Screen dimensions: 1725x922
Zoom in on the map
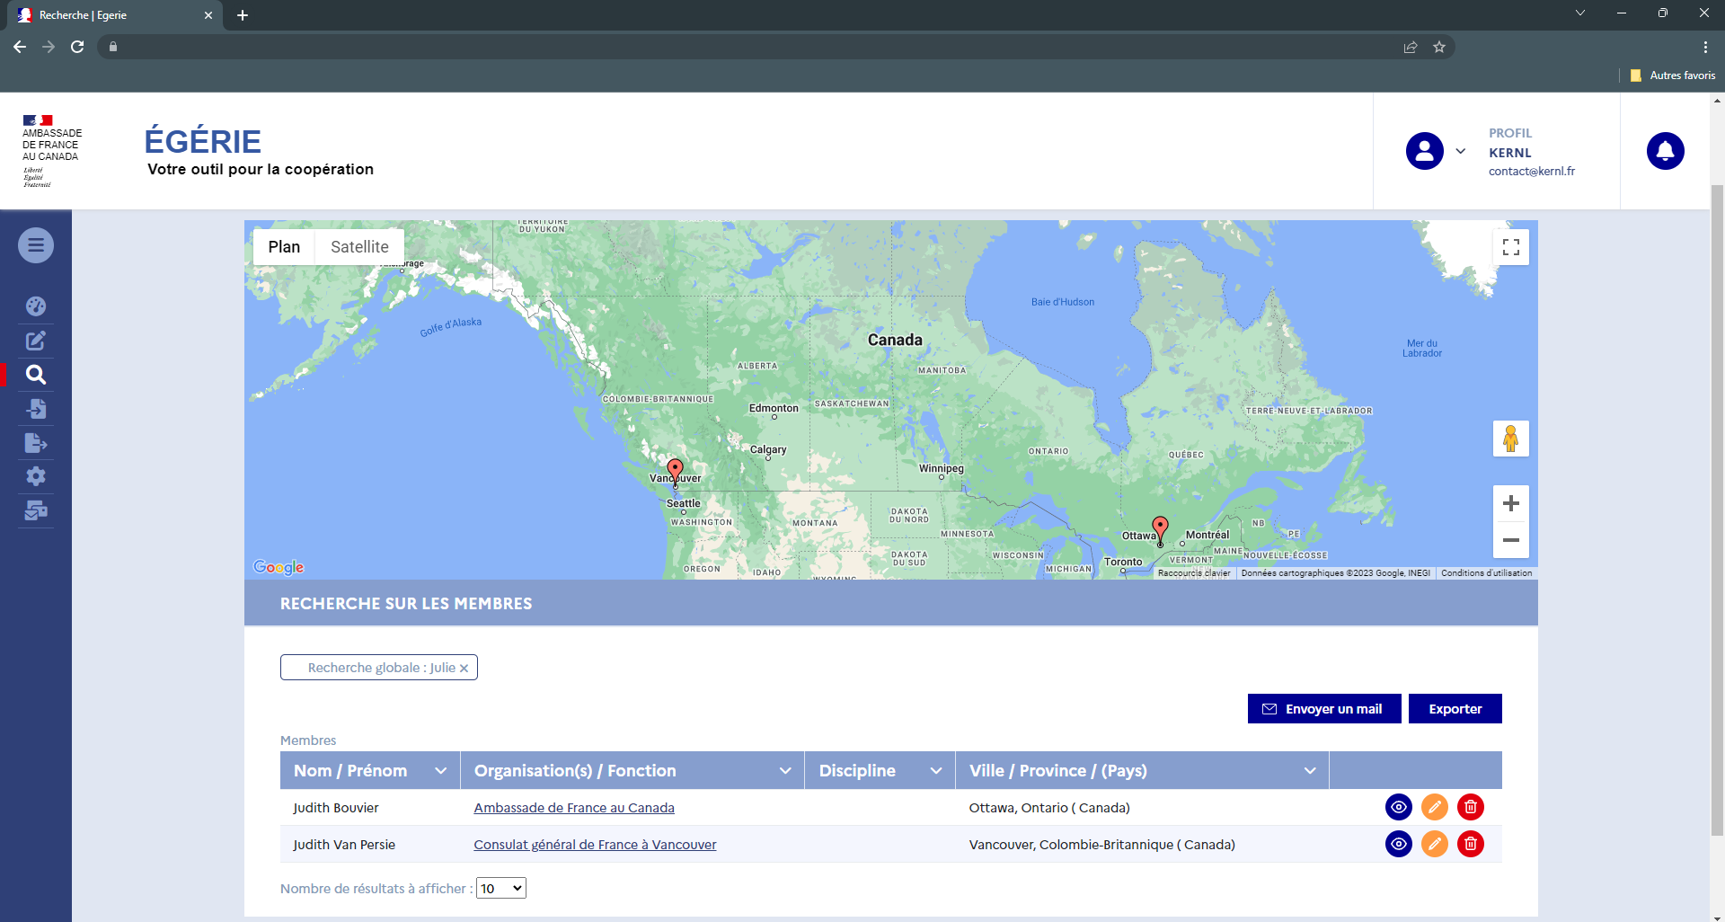1511,503
